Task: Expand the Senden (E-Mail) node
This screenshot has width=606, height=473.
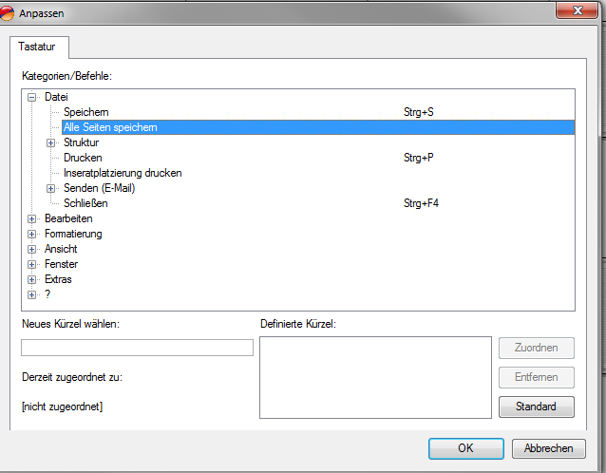Action: (51, 188)
